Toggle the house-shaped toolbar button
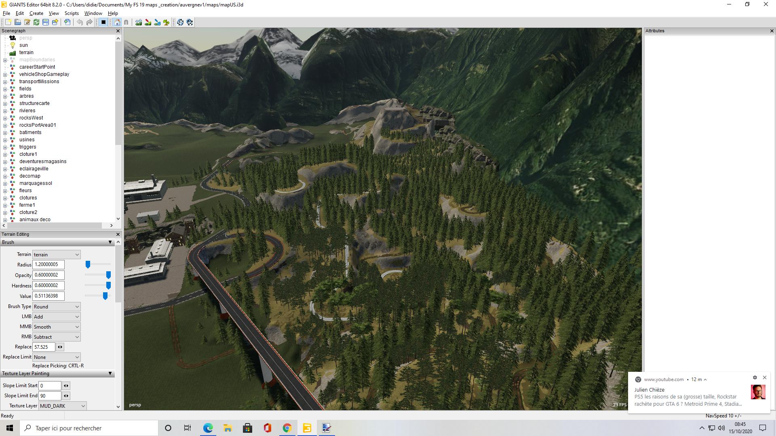Screen dimensions: 776x436 pos(117,22)
